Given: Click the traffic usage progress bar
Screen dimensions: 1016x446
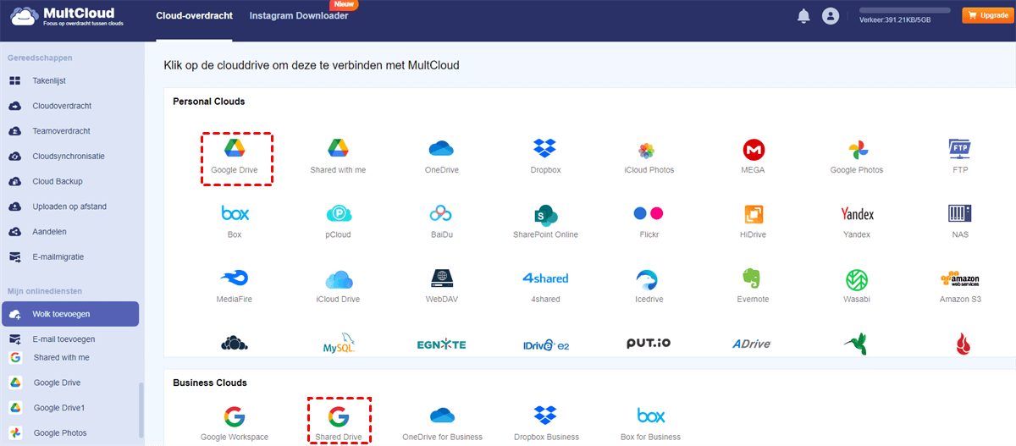Looking at the screenshot, I should click(x=905, y=10).
